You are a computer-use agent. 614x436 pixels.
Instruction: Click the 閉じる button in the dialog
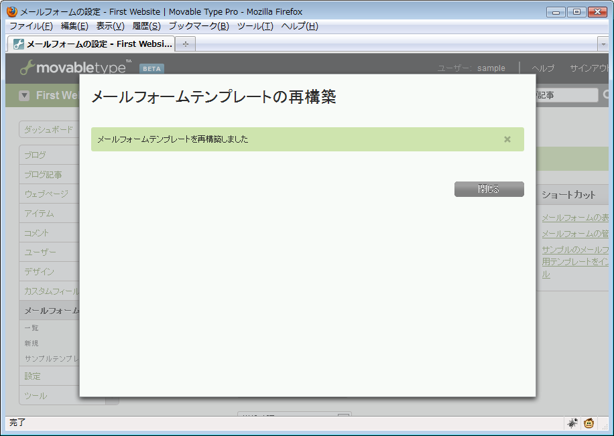(x=489, y=189)
